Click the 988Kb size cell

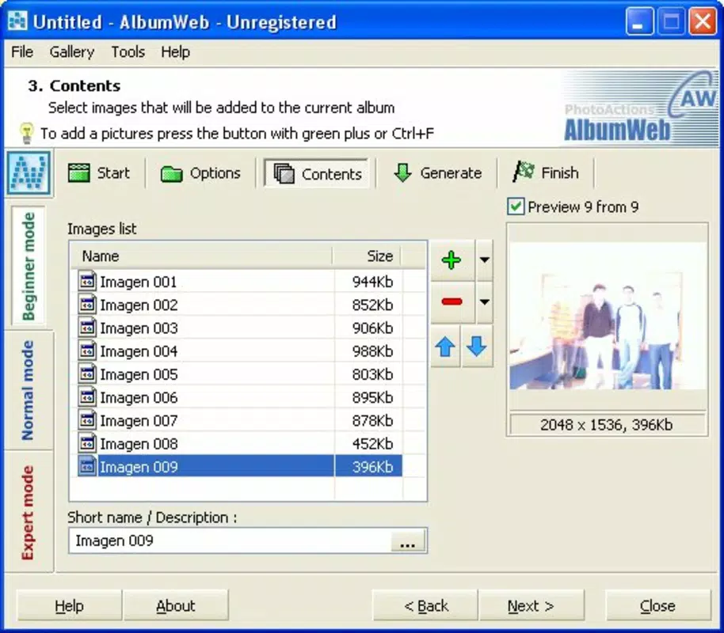point(372,351)
